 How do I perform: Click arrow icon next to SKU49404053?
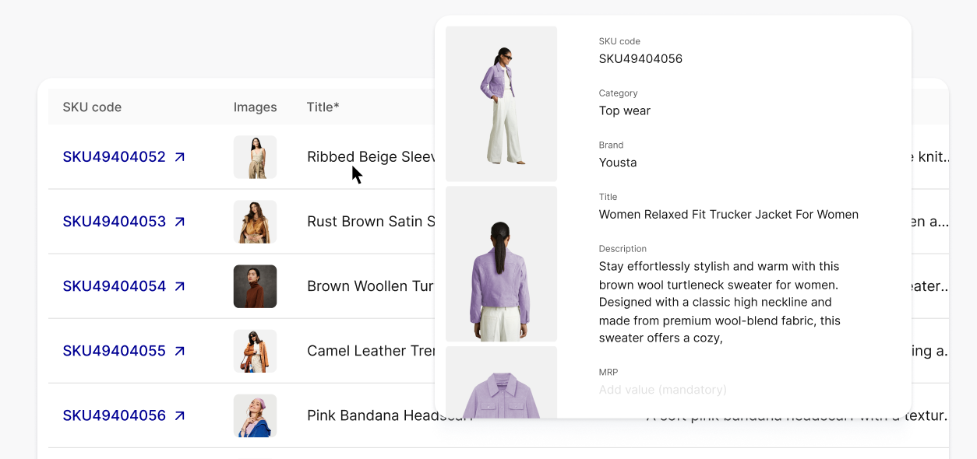click(x=180, y=222)
